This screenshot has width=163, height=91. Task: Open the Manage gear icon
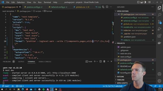coord(159,81)
